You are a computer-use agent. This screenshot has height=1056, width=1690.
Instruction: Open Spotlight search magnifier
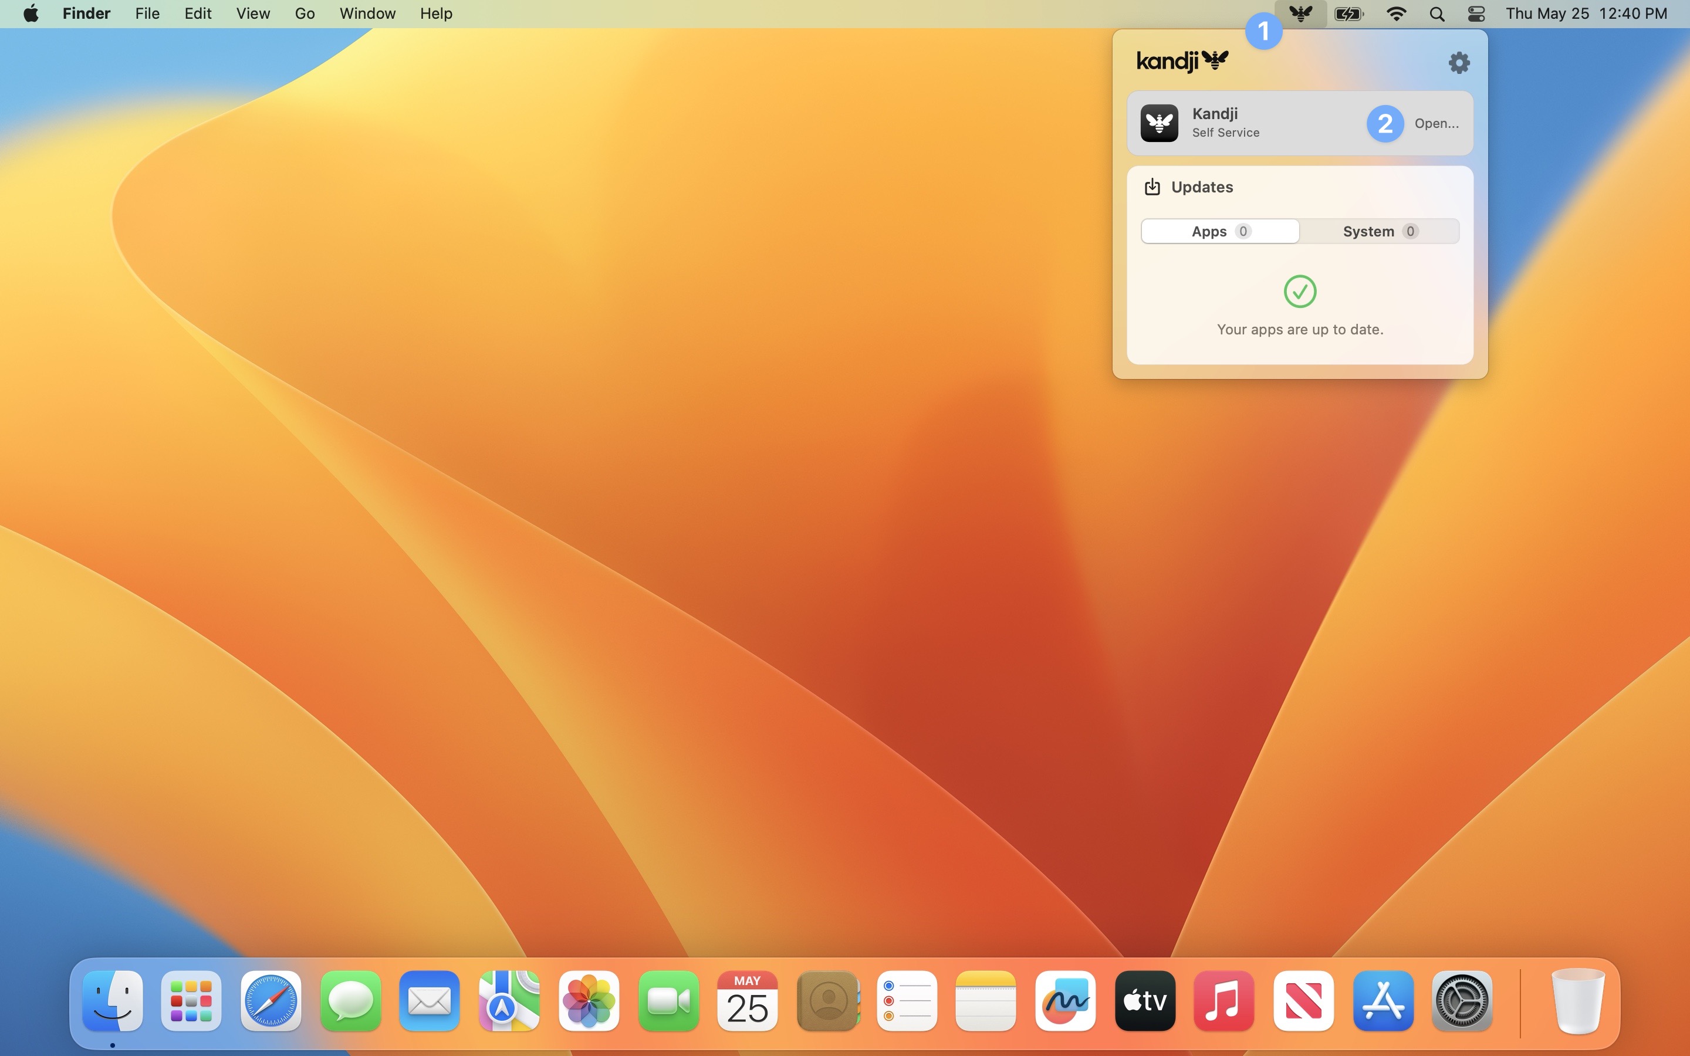tap(1436, 13)
